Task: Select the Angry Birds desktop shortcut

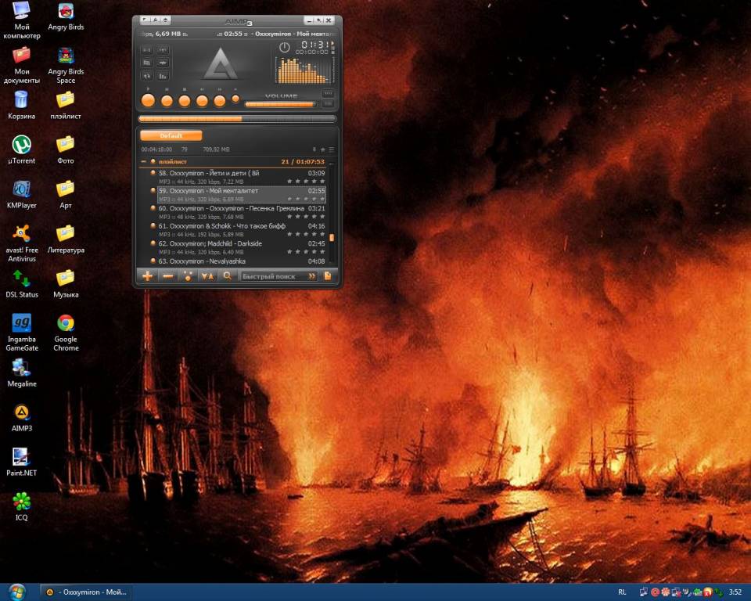Action: click(x=66, y=17)
